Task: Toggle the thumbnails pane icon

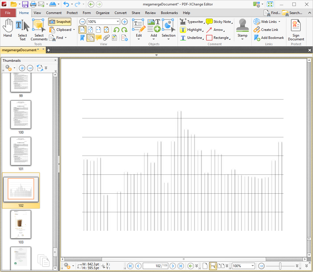Action: tap(90, 38)
